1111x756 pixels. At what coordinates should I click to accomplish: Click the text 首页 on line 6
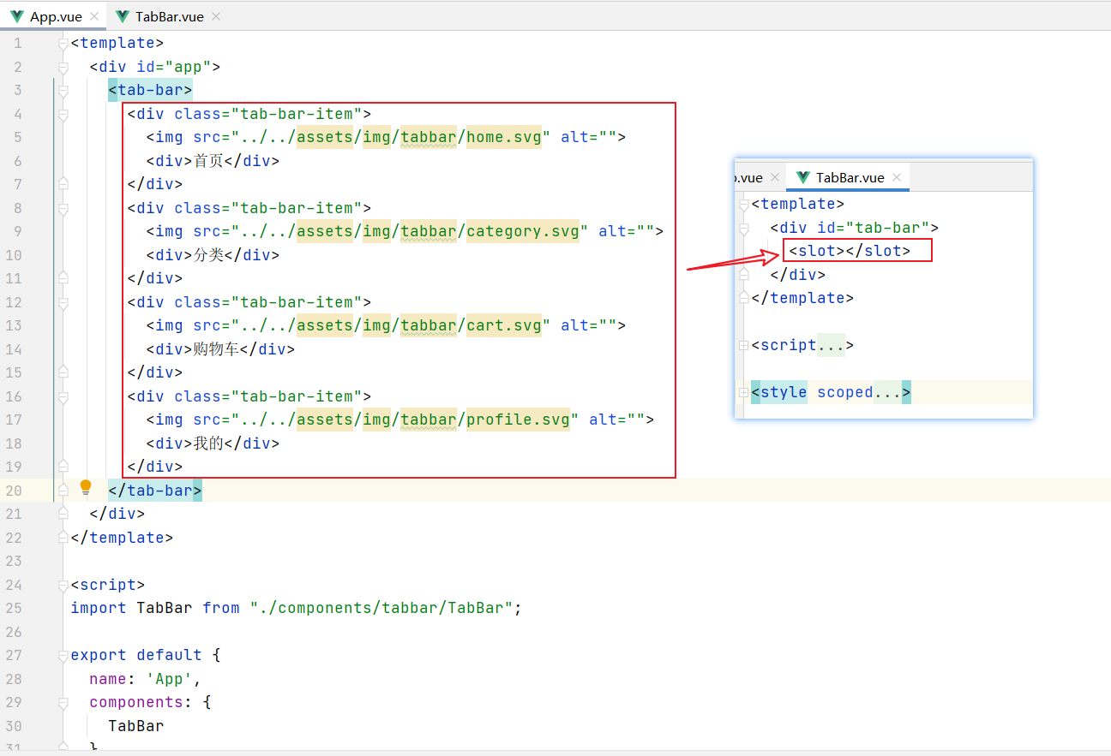click(x=208, y=161)
